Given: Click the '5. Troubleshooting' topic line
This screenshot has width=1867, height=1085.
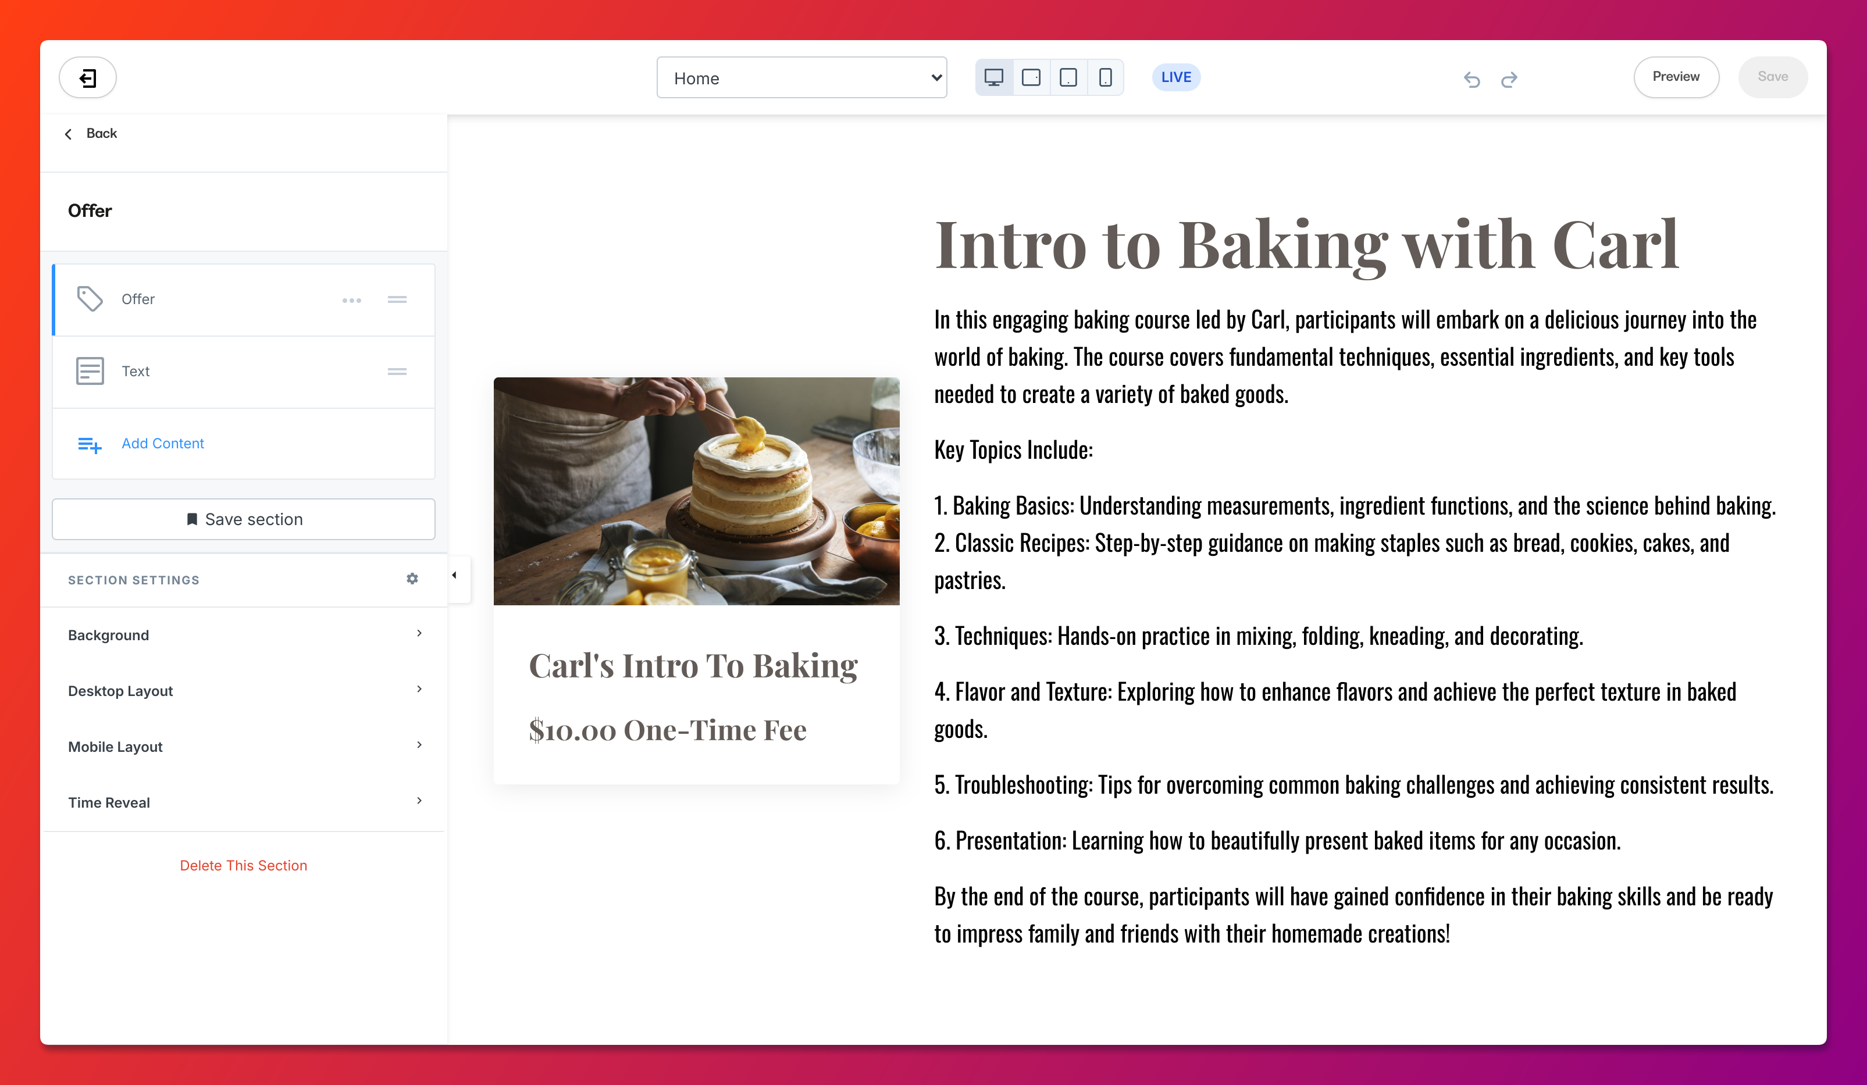Looking at the screenshot, I should click(1353, 785).
